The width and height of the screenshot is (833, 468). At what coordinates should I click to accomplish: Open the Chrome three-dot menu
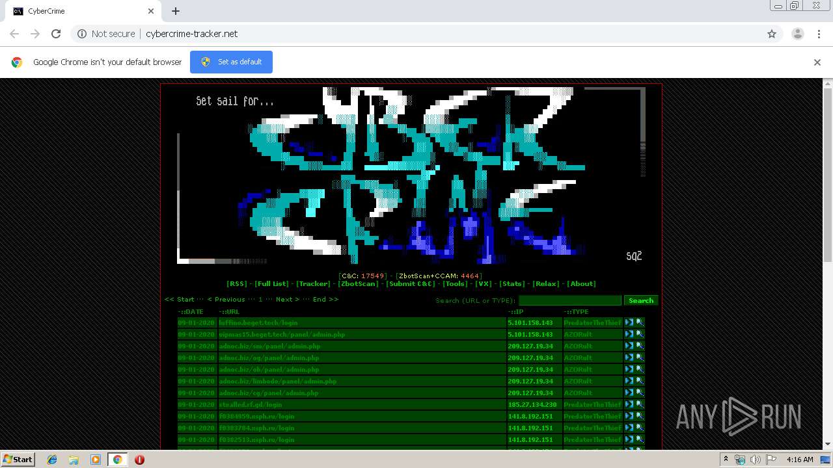(x=819, y=34)
